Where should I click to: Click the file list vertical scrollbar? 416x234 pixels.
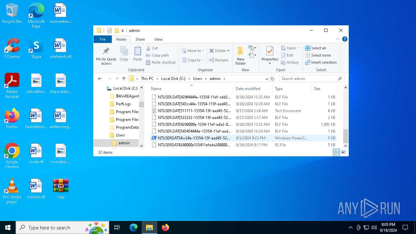click(345, 136)
